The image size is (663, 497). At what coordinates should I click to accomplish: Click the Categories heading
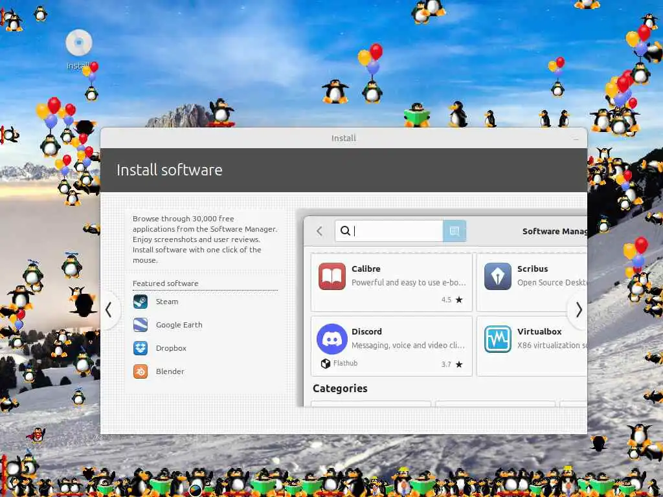pos(340,388)
